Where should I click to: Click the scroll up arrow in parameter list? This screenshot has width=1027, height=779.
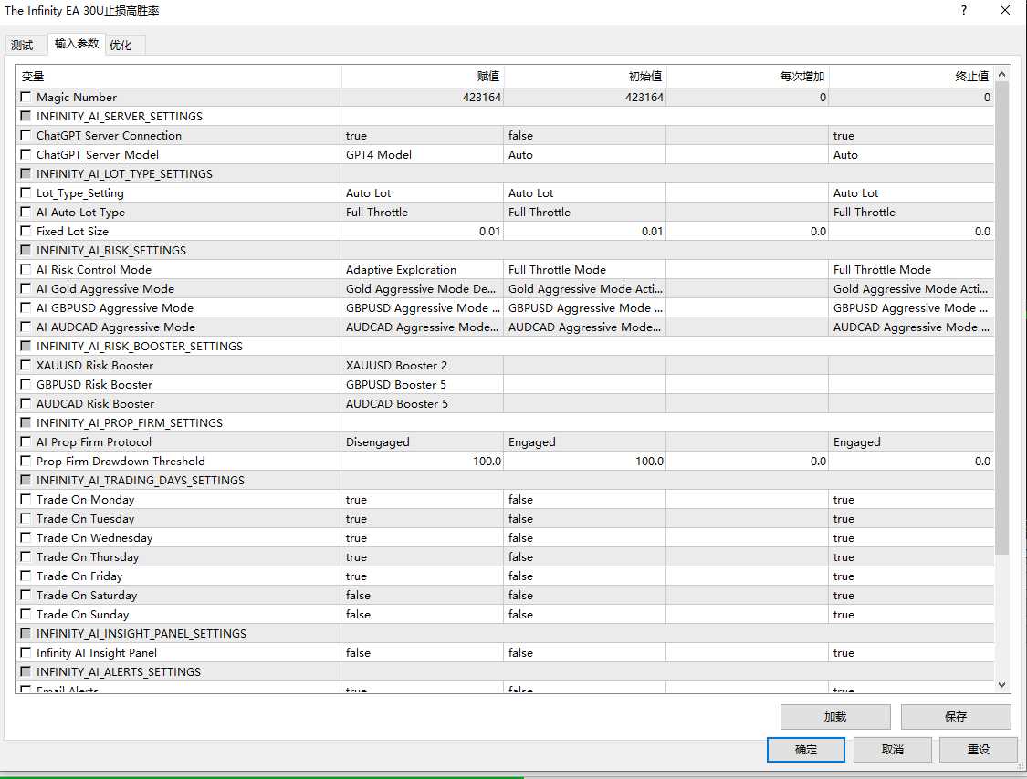click(x=1001, y=75)
